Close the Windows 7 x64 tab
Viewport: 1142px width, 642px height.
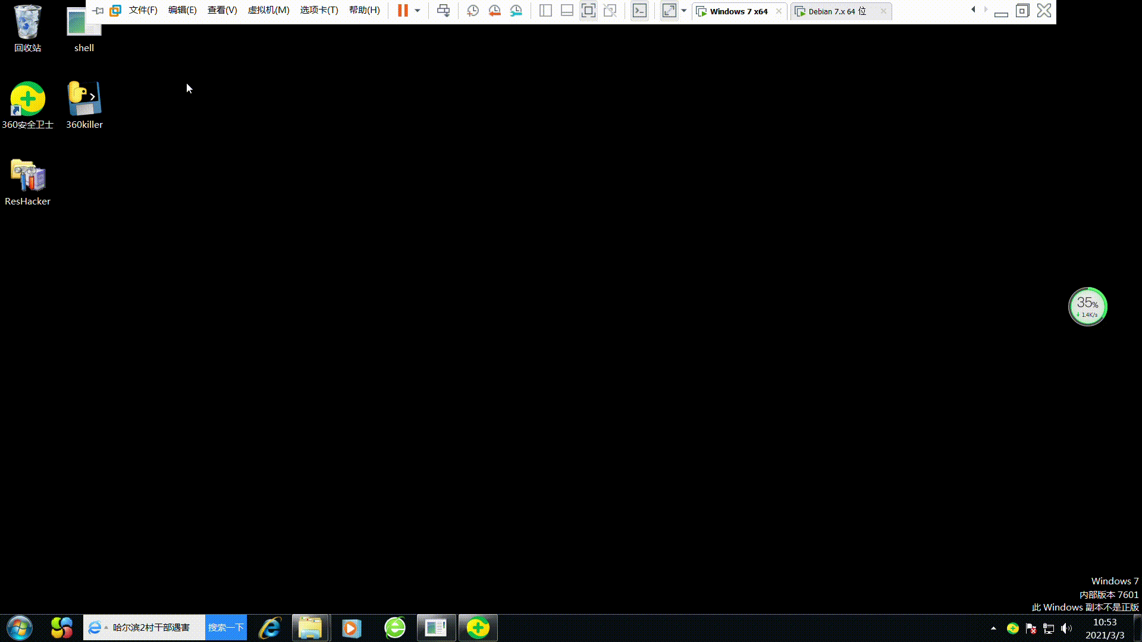point(779,11)
